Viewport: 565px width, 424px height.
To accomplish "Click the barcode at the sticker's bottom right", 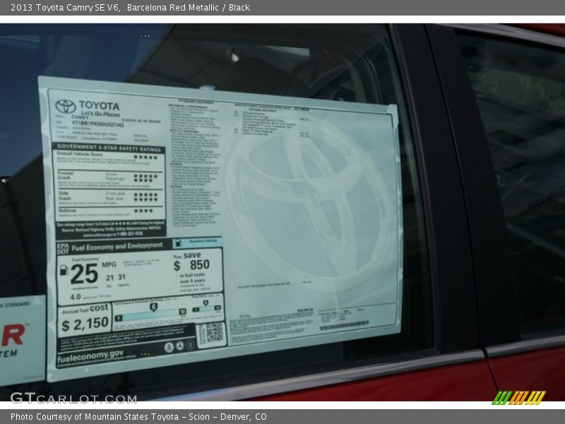I will 345,325.
